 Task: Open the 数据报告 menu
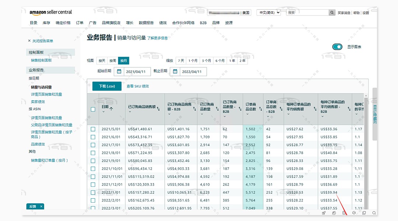(146, 23)
